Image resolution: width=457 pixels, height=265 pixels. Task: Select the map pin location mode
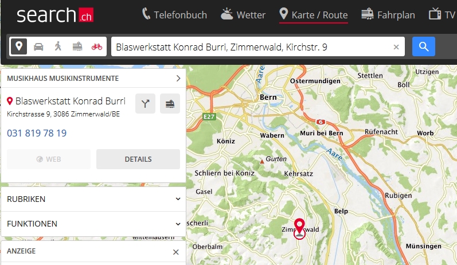(x=19, y=46)
